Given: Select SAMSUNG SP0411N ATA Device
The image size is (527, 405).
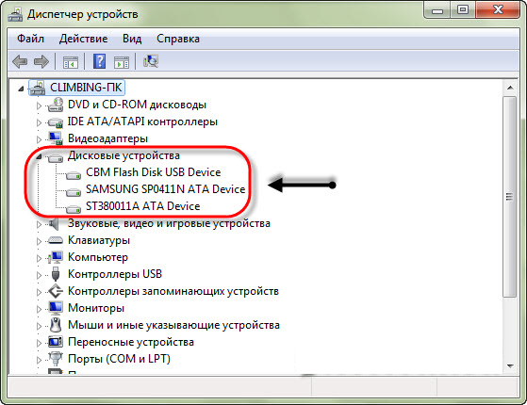Looking at the screenshot, I should (165, 189).
